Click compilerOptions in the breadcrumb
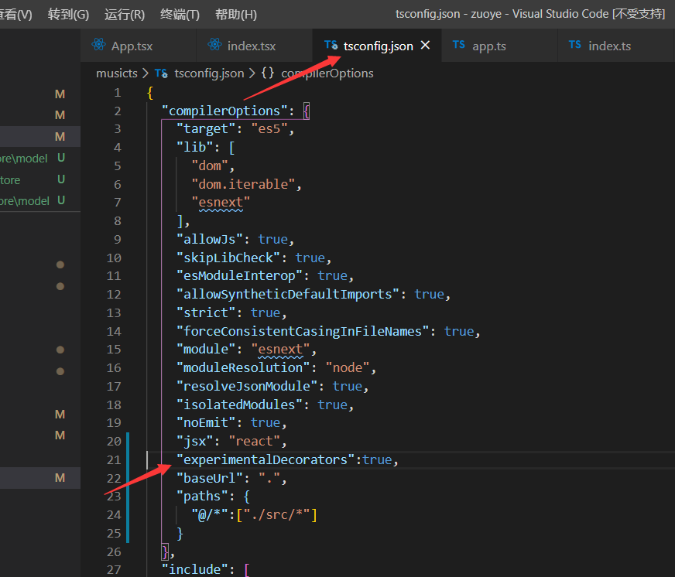Screen dimensions: 675x577 [327, 73]
